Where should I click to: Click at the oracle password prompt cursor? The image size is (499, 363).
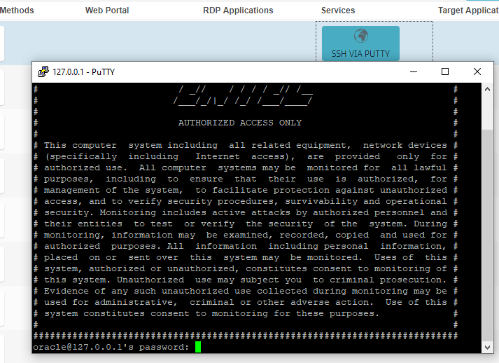198,347
